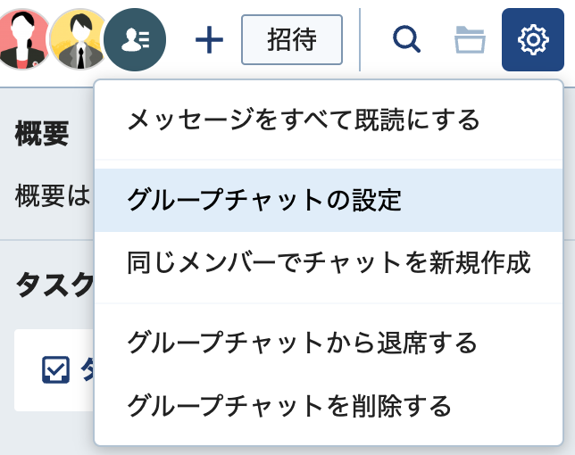Click the 概要は description text
This screenshot has height=455, width=575.
(52, 195)
